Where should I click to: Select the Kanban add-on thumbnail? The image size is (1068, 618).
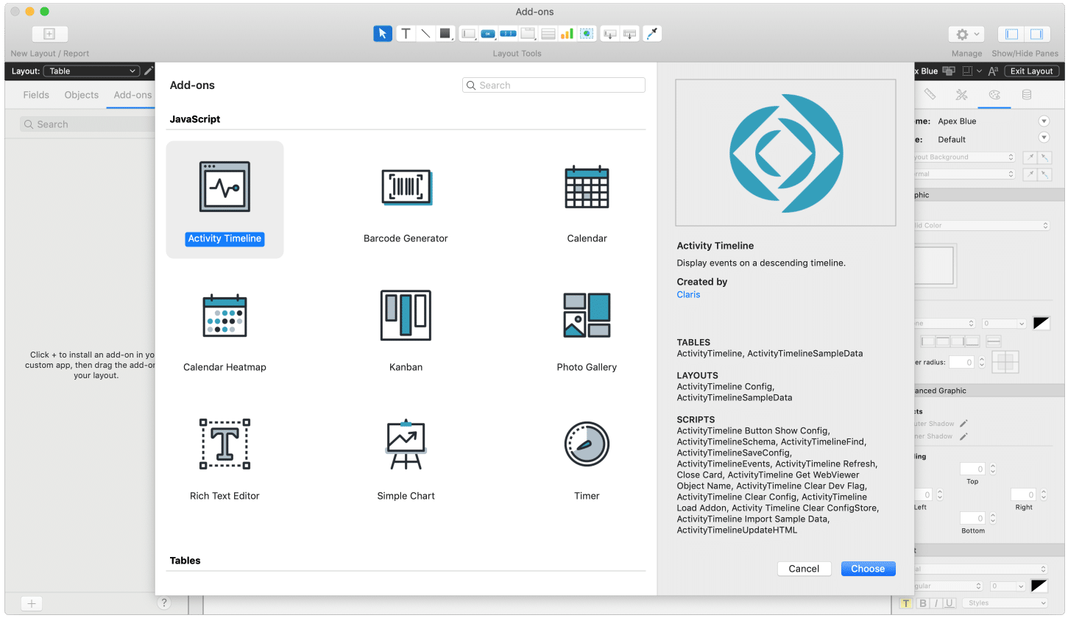(406, 316)
